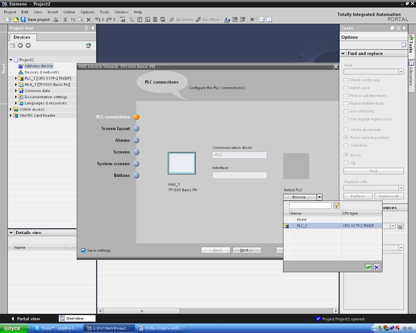This screenshot has width=416, height=333.
Task: Expand HMI_1 [TP1500 Basic PN] tree node
Action: tap(16, 85)
